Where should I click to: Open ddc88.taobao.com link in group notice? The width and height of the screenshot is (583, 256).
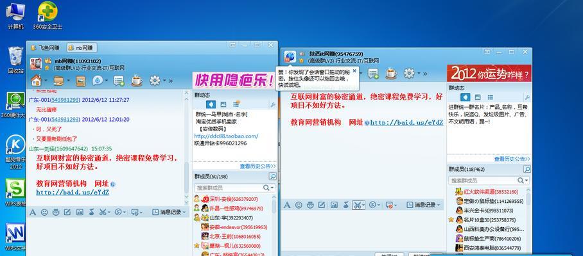pos(226,136)
